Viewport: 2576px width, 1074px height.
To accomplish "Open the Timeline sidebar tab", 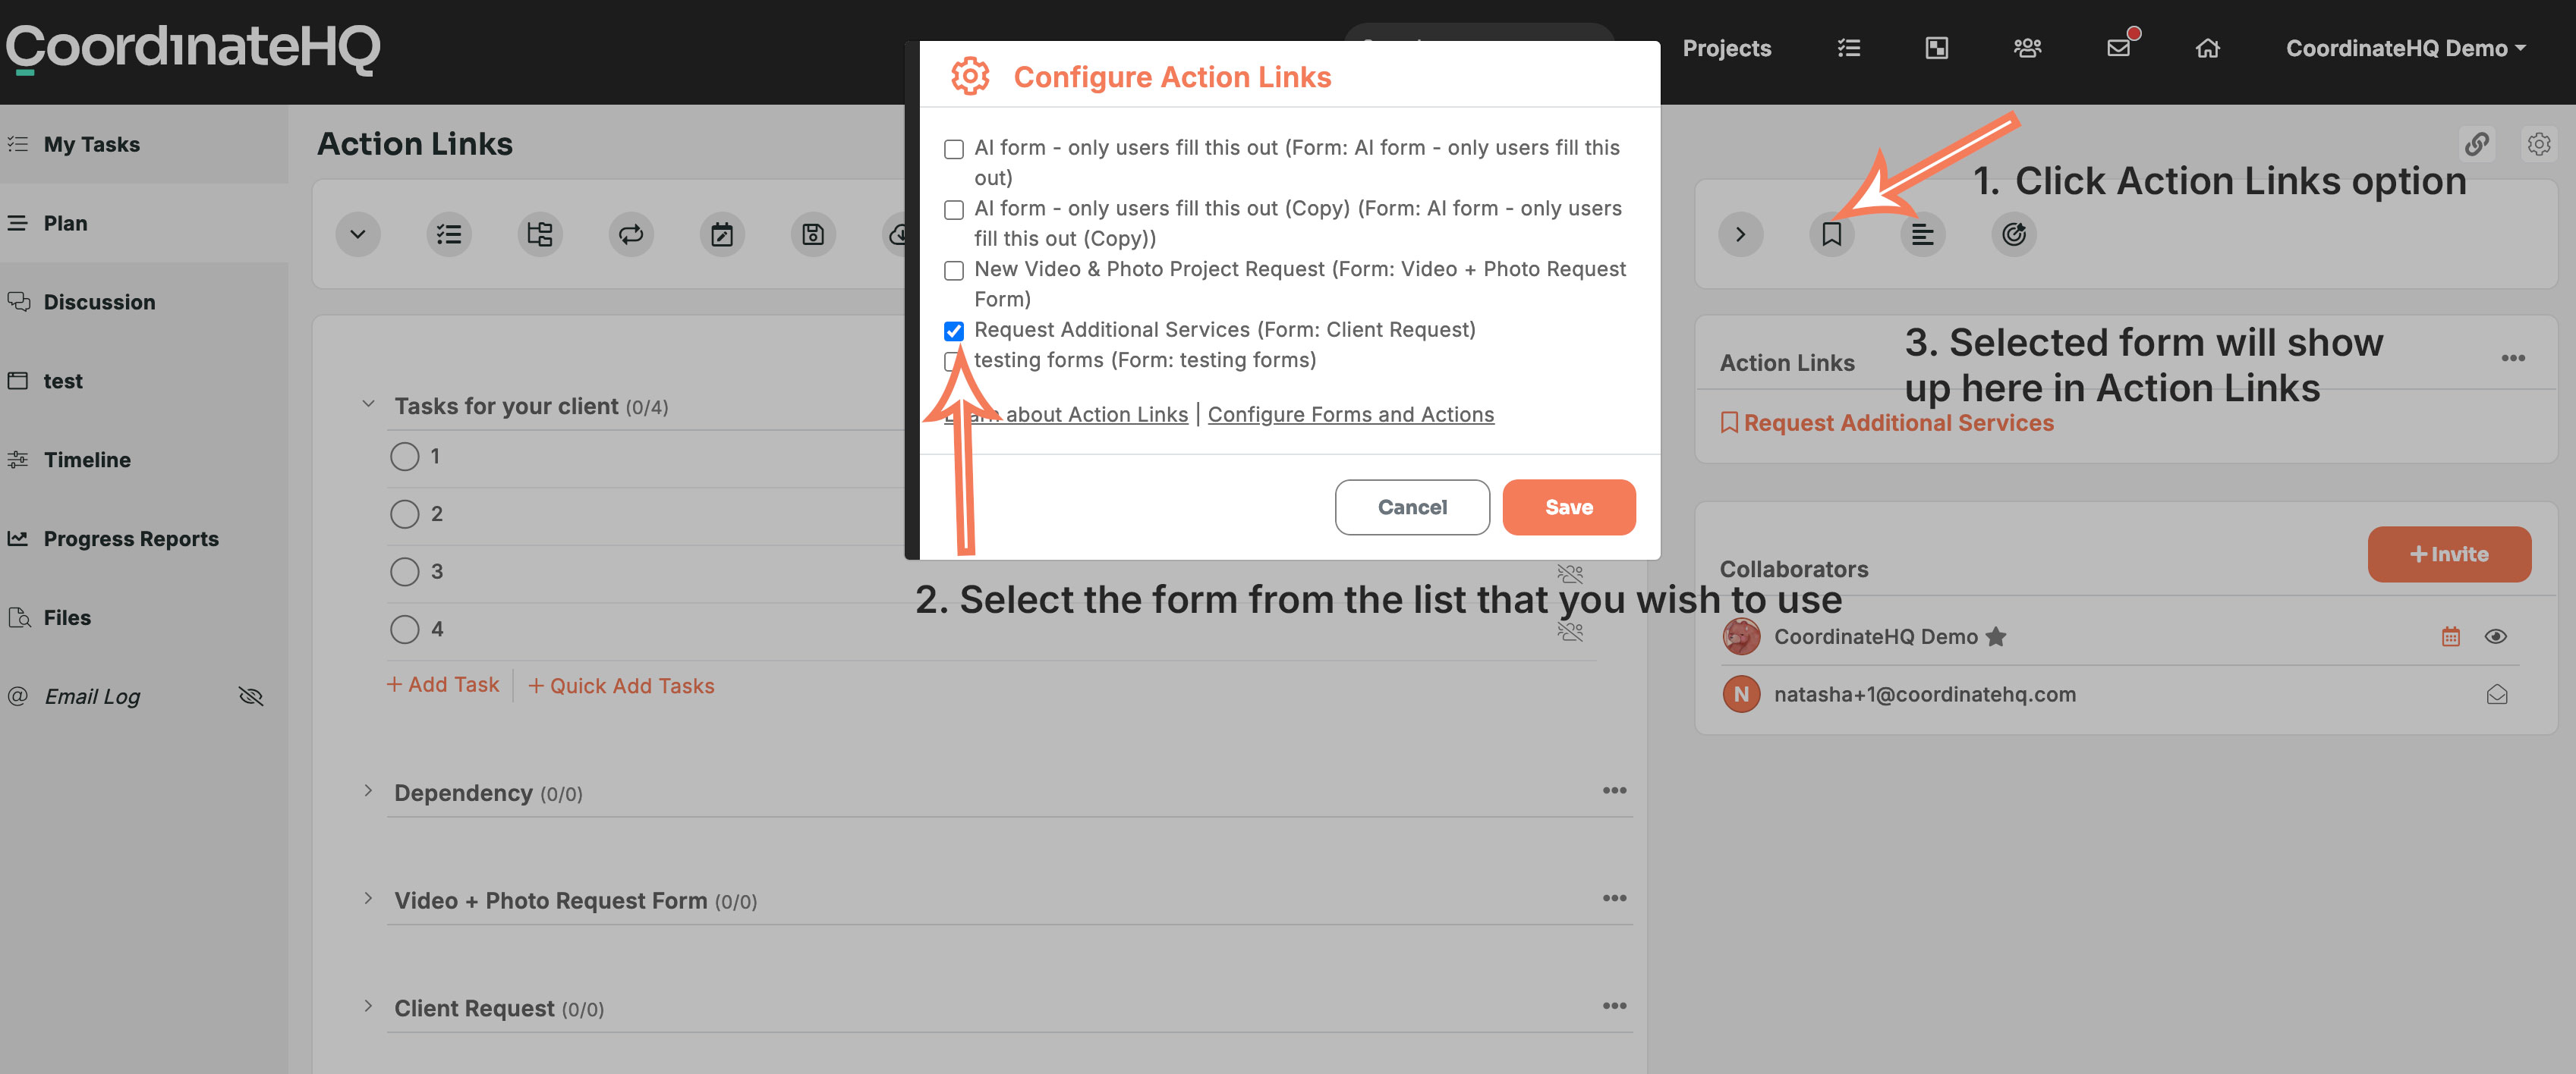I will [144, 460].
